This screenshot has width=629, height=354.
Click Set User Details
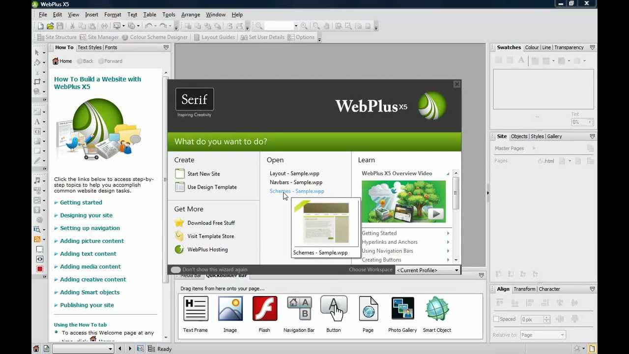262,37
